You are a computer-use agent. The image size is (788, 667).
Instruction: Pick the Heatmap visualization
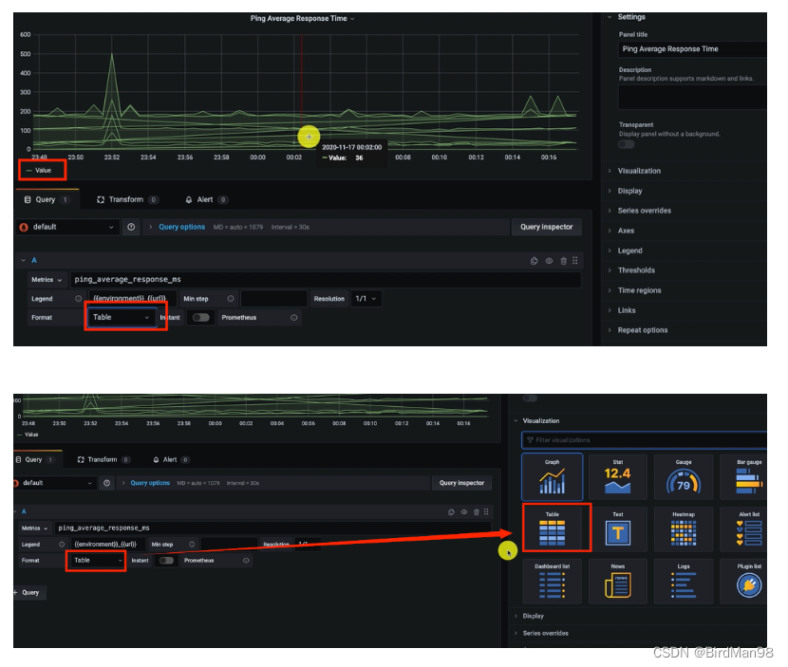click(x=683, y=528)
